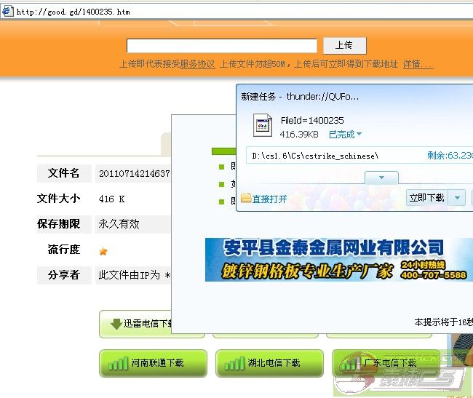
Task: Open the 详情 details link
Action: point(417,64)
